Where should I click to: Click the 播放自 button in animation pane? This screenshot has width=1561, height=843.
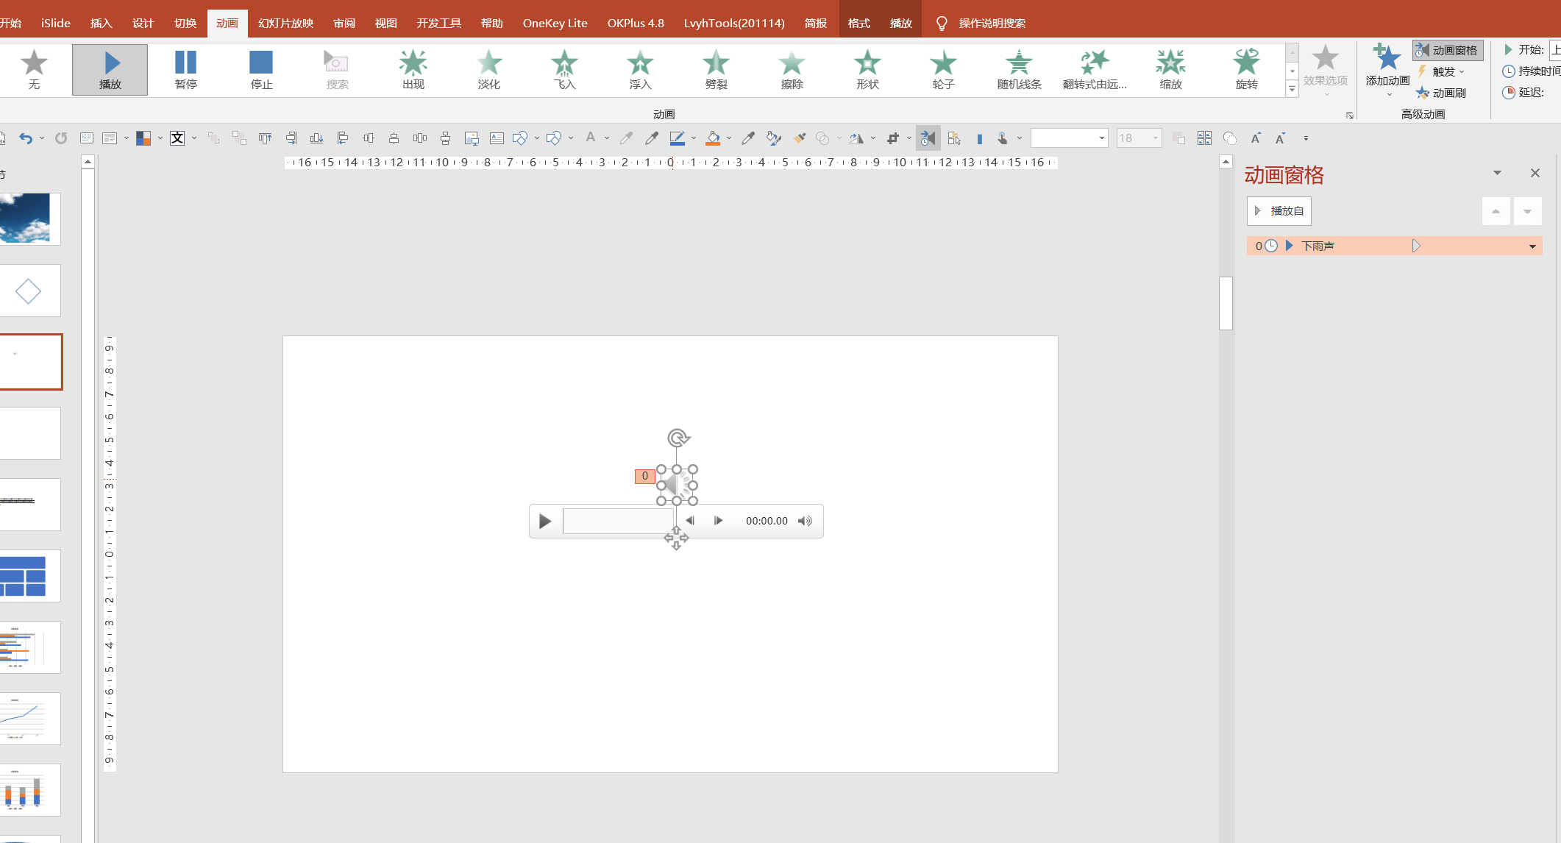1279,211
